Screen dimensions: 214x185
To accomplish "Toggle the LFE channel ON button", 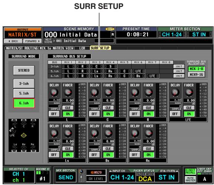I will [189, 114].
